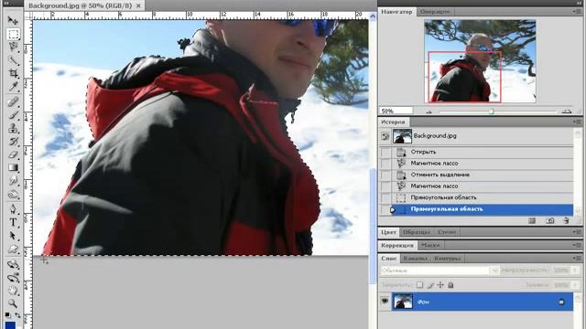Toggle lock all padlock in Layers panel

tap(450, 285)
